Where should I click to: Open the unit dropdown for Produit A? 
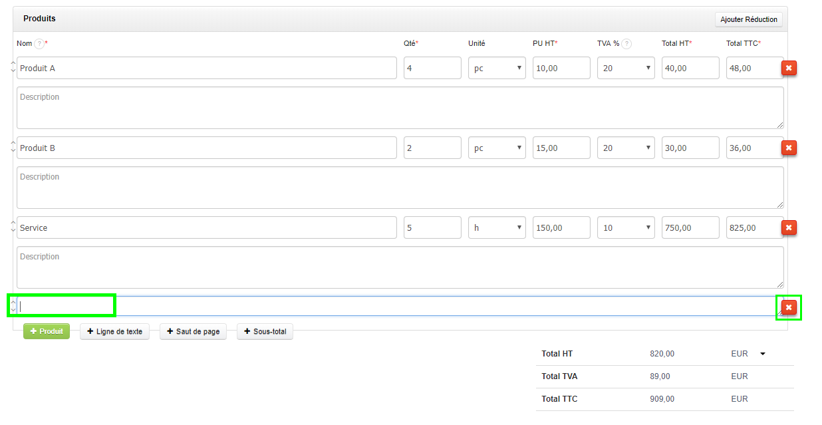(496, 68)
